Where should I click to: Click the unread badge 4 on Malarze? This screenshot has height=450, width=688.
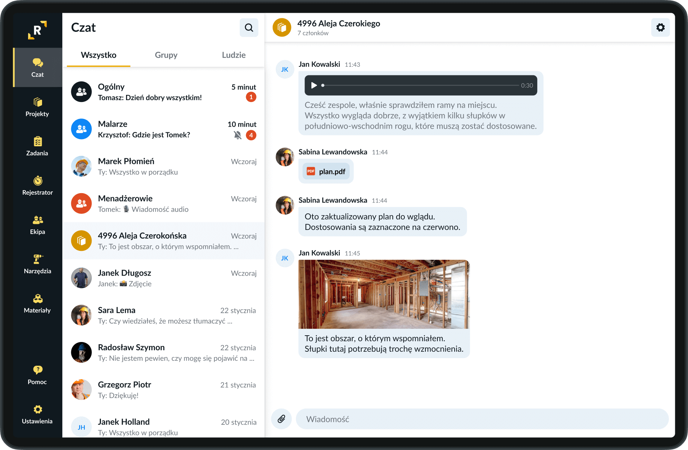(251, 135)
